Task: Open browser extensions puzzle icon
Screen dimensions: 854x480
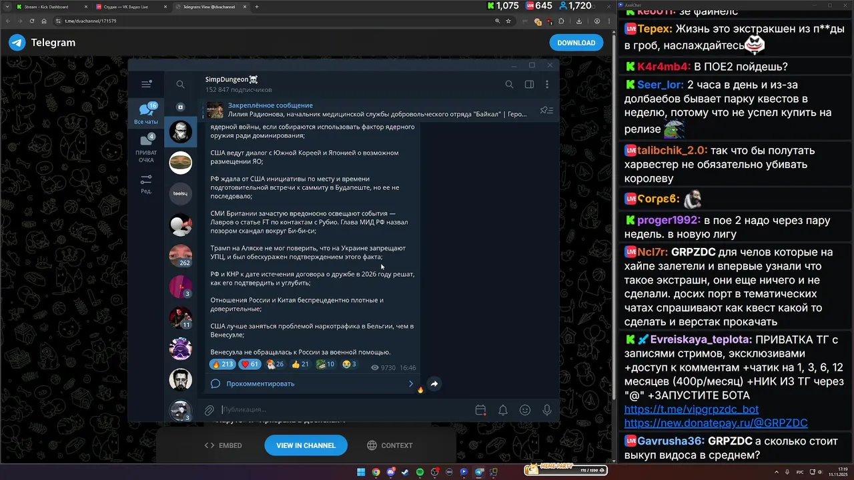Action: coord(561,21)
